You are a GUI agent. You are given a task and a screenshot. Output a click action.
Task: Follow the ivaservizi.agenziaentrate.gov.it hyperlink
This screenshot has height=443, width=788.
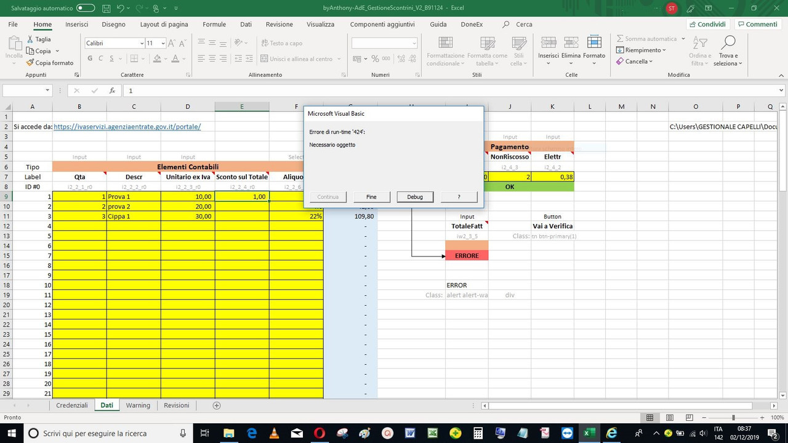pyautogui.click(x=126, y=126)
